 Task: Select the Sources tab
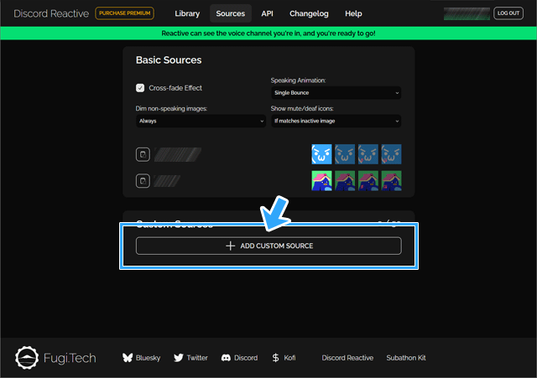click(x=231, y=13)
